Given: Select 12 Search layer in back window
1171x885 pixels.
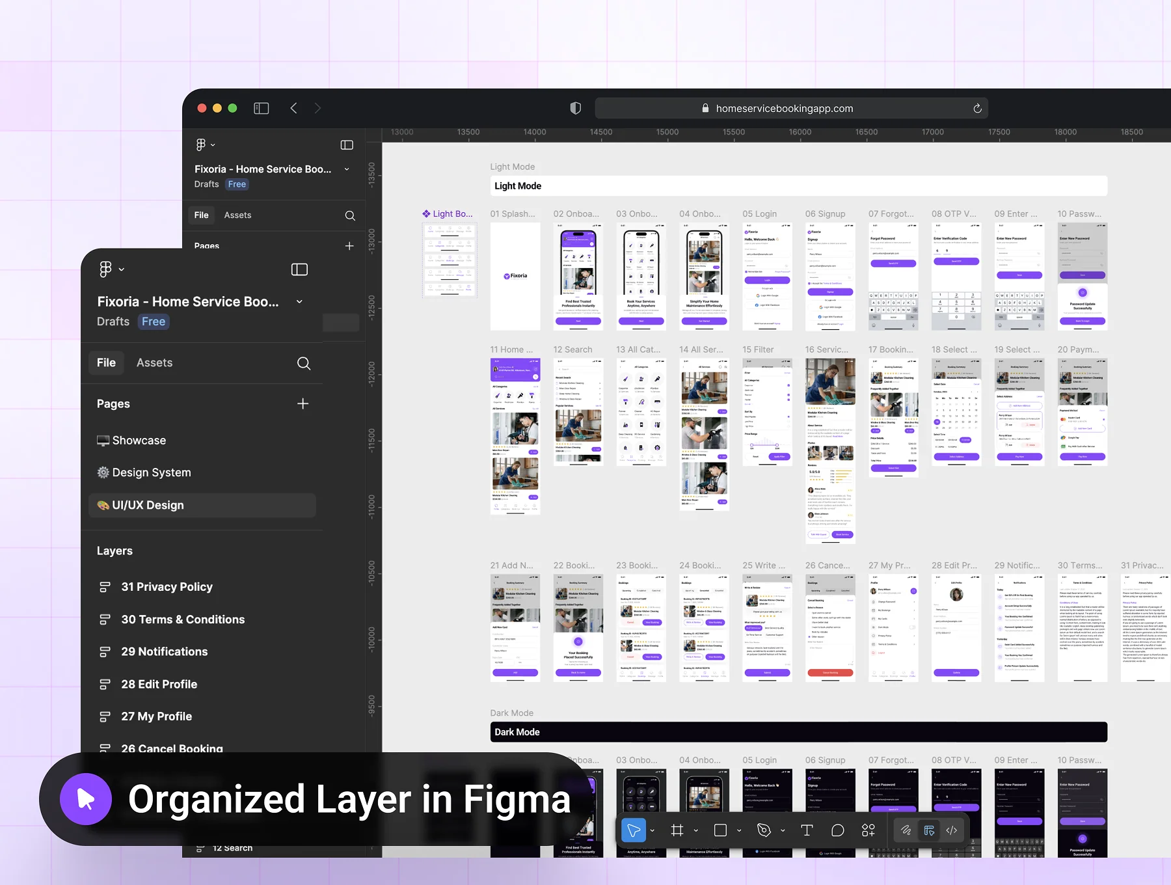Looking at the screenshot, I should 232,849.
